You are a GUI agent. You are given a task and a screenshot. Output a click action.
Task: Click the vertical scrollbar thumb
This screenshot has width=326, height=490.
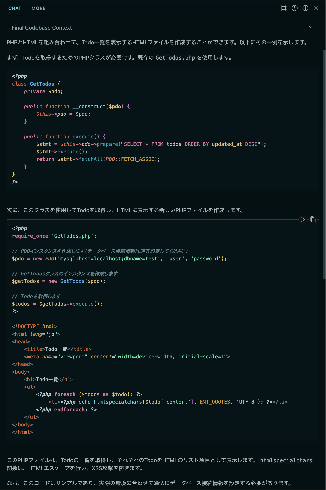[x=324, y=164]
